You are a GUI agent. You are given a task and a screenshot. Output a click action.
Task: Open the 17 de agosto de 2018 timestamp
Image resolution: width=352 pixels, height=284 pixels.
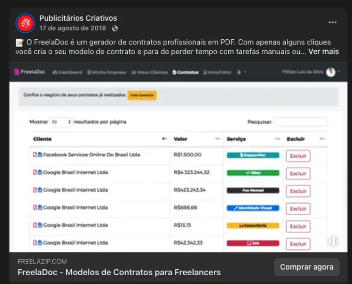tap(72, 28)
